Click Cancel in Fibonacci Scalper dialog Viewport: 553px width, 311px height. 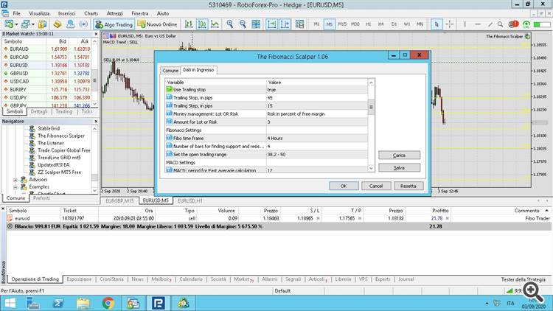[x=376, y=186]
